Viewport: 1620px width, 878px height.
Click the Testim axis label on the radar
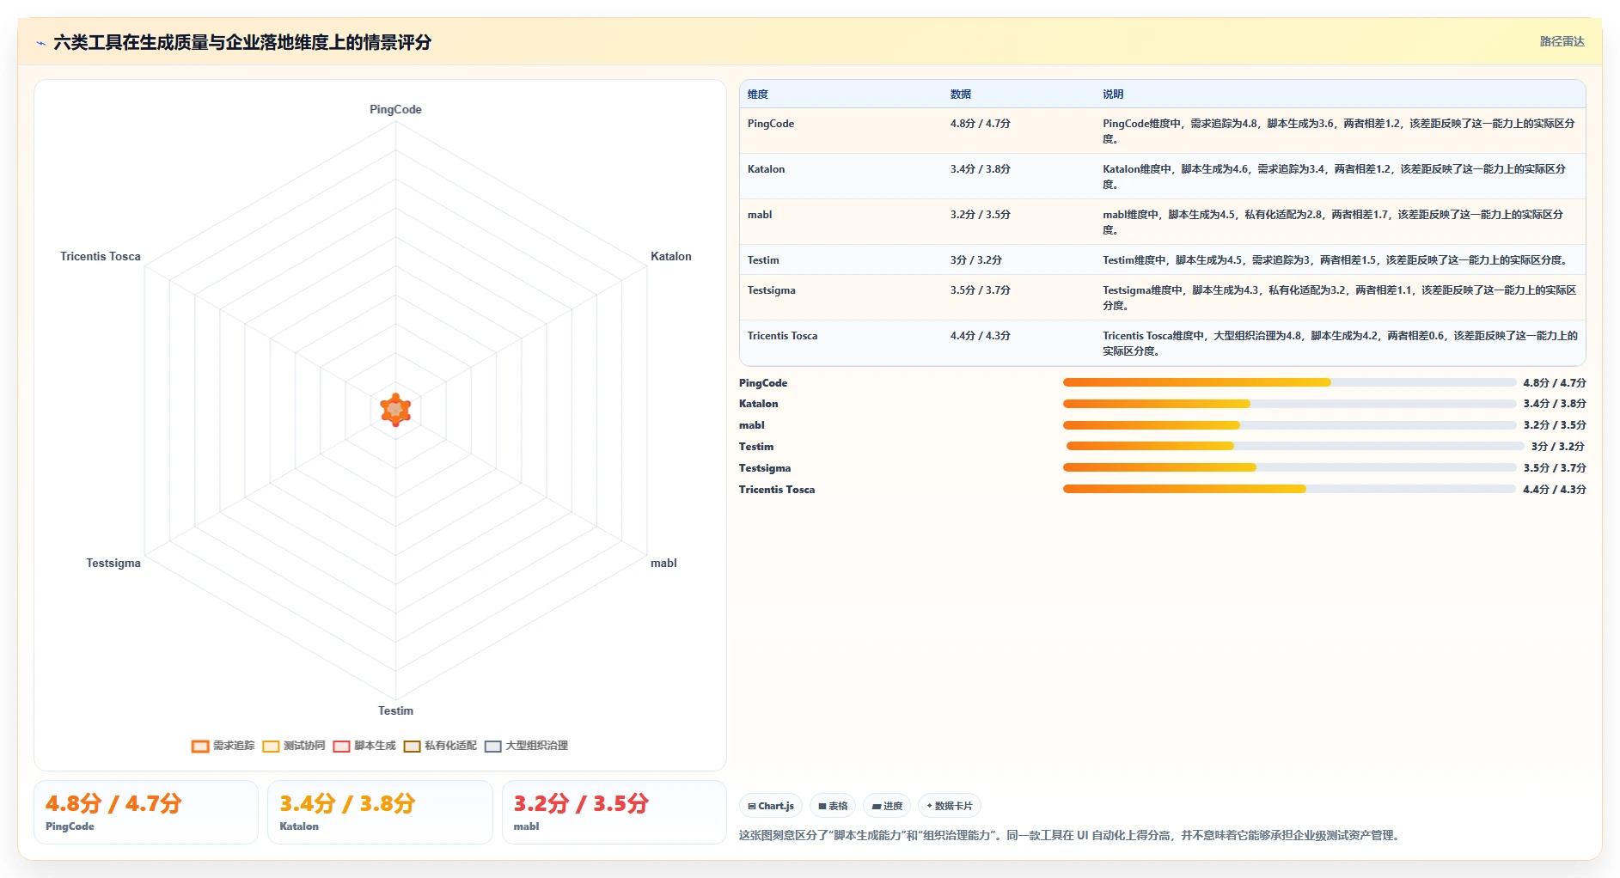(395, 710)
